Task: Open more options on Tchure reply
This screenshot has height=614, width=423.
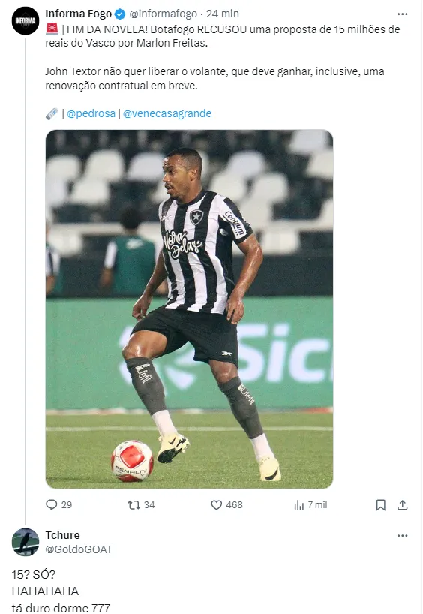Action: [x=402, y=536]
